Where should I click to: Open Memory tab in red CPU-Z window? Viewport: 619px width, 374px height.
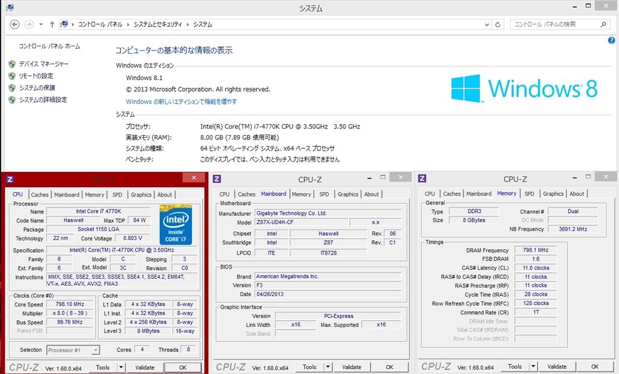pos(94,195)
